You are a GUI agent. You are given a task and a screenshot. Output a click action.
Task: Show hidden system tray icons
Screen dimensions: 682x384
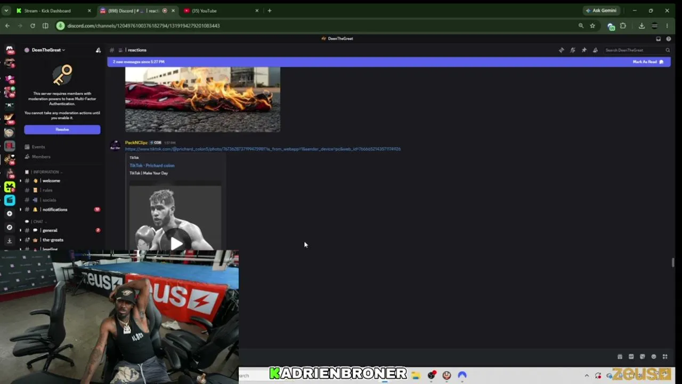pyautogui.click(x=587, y=375)
